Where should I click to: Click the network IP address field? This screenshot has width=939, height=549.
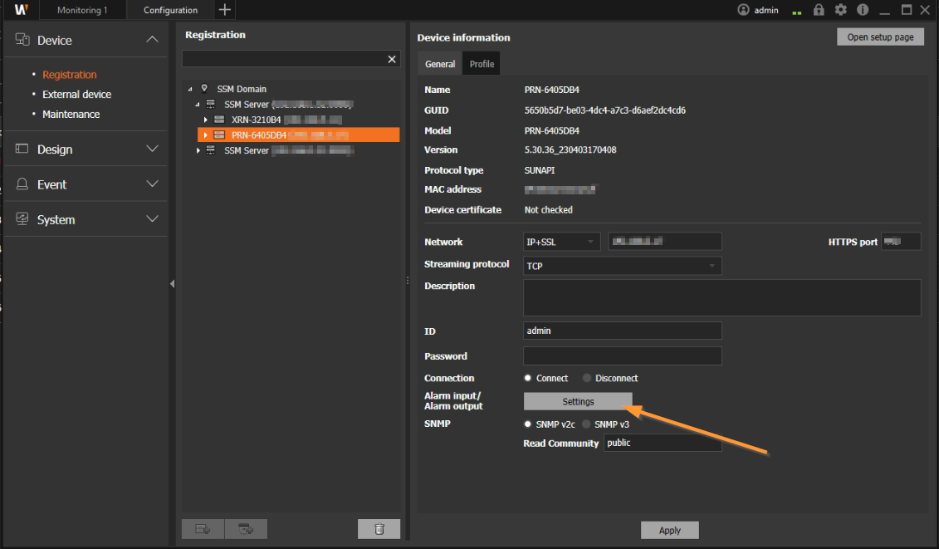[665, 242]
